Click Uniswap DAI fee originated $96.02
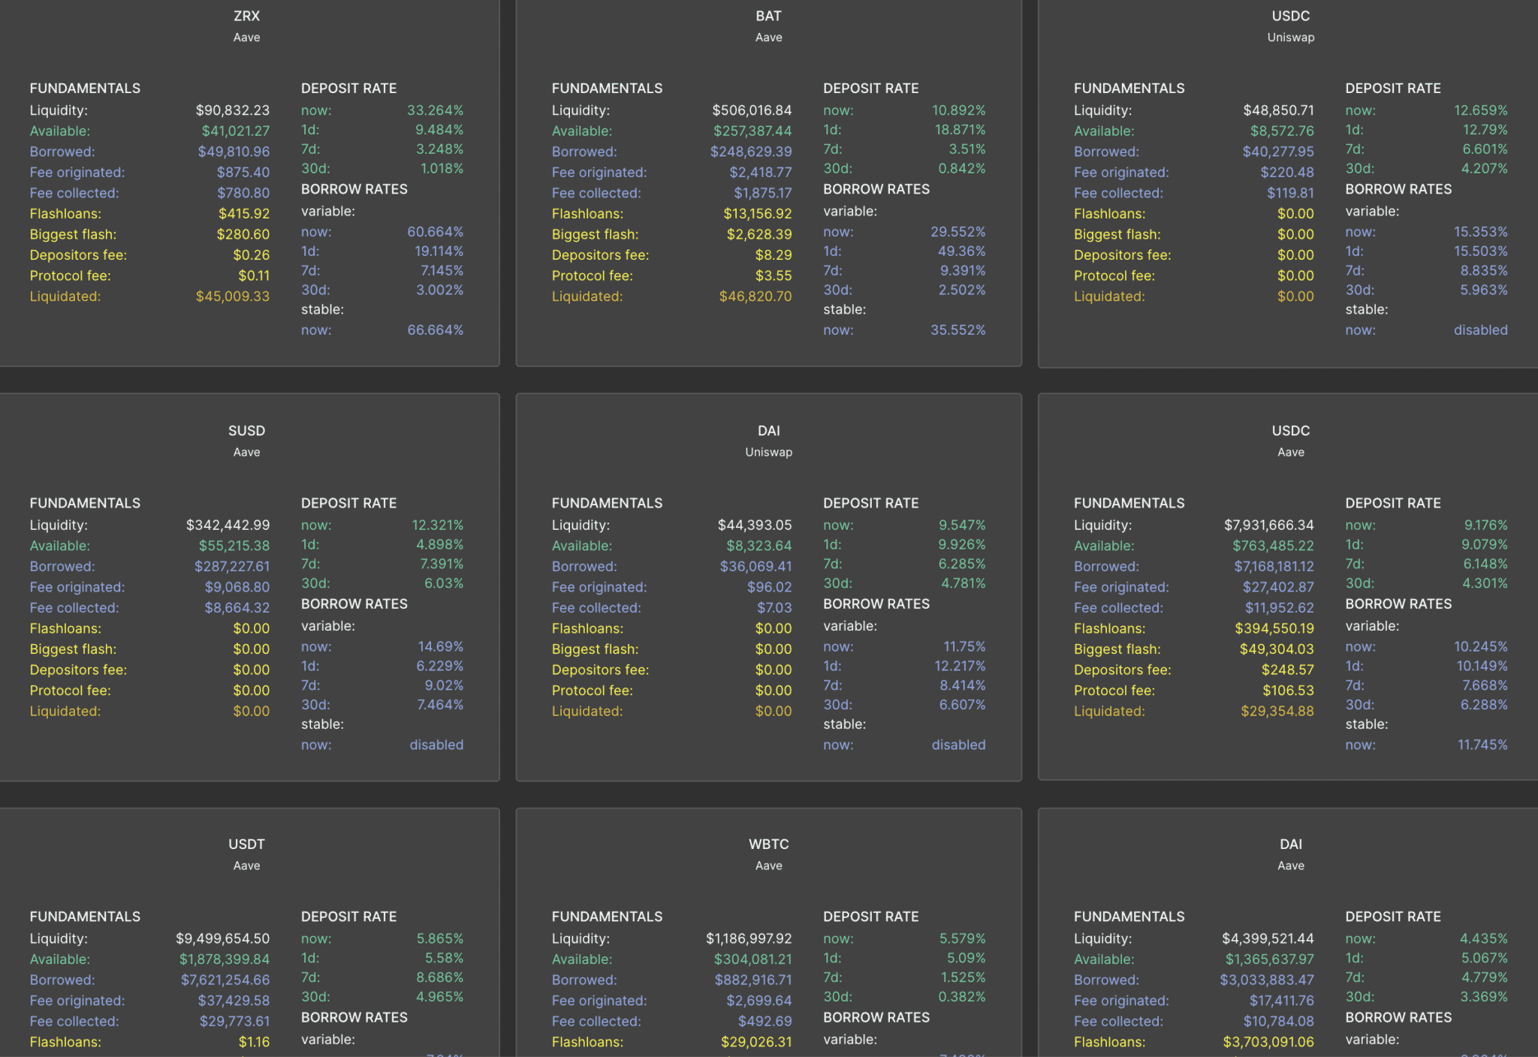 pyautogui.click(x=770, y=588)
